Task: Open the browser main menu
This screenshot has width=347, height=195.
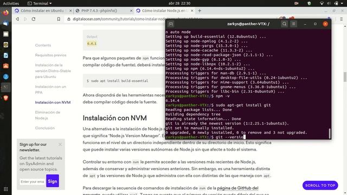Action: tap(341, 19)
